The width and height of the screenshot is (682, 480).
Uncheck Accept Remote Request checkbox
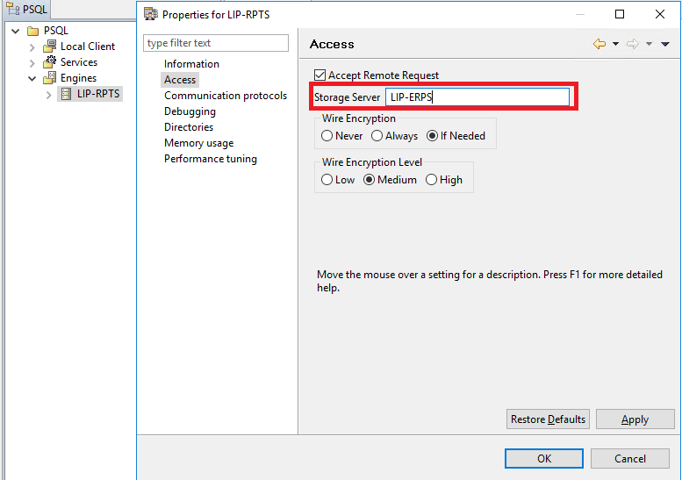pos(320,75)
